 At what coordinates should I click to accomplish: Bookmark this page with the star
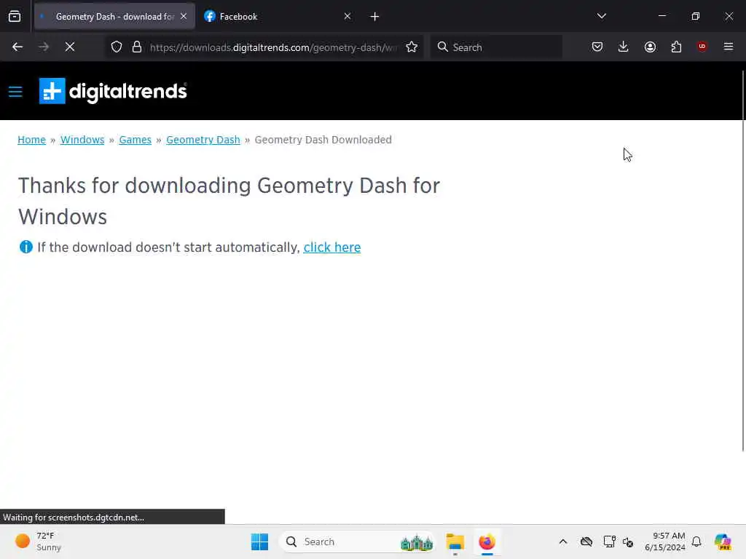(412, 47)
